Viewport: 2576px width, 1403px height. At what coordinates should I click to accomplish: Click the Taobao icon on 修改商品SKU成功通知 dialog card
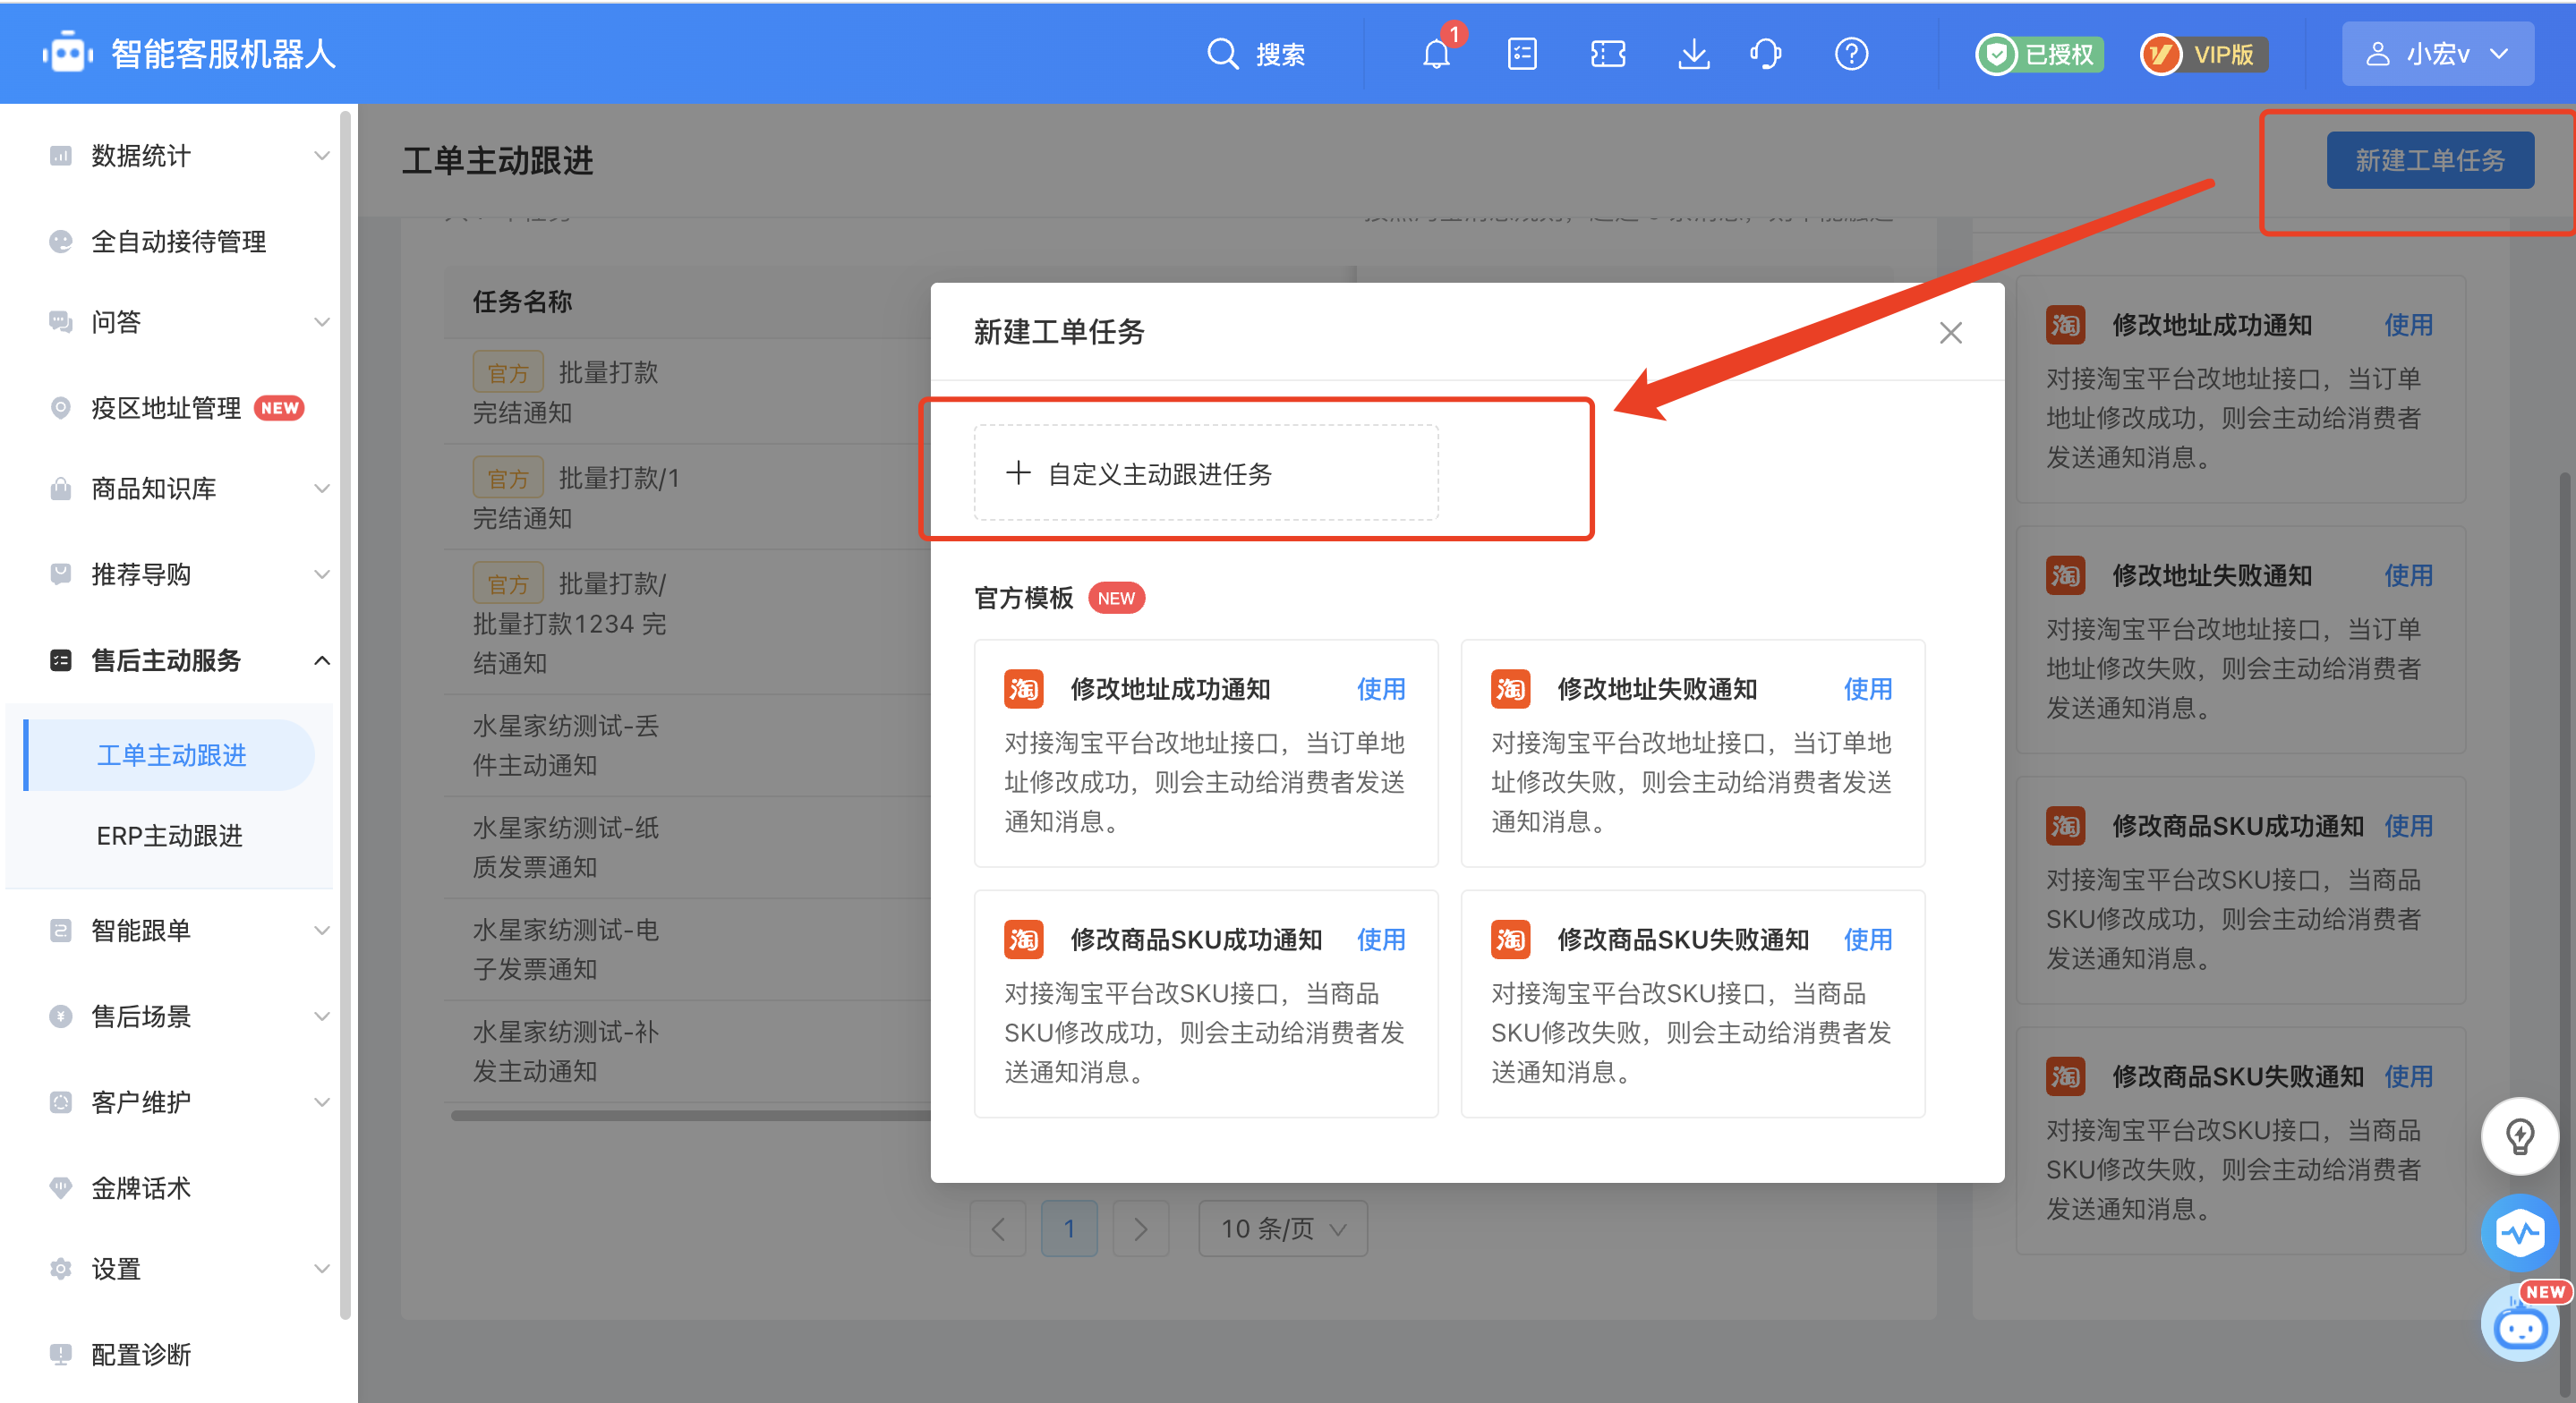coord(1024,940)
